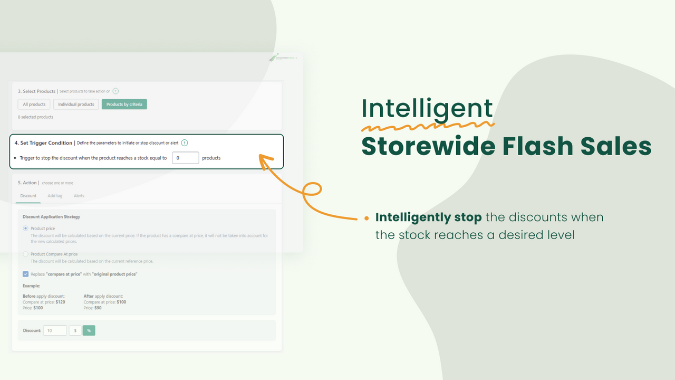Click the 8 selected products text
Screen dimensions: 675x380
coord(35,117)
